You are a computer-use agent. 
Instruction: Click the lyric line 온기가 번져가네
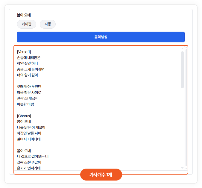point(29,168)
